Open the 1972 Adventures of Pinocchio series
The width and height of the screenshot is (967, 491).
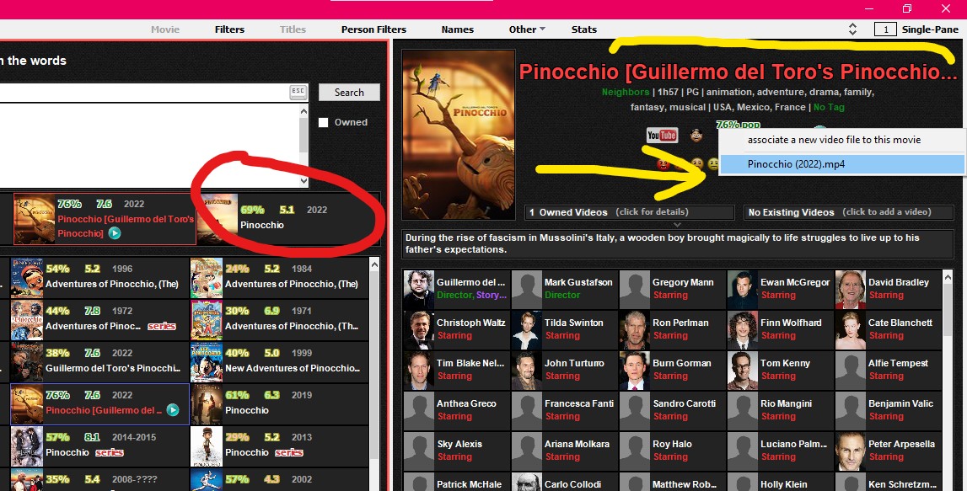pyautogui.click(x=99, y=319)
